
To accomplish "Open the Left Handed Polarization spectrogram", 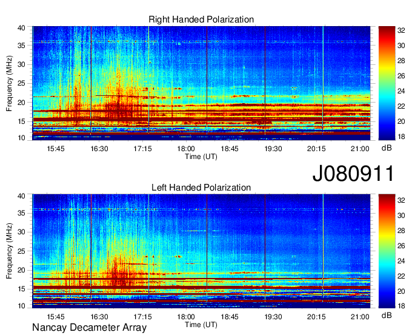I will point(201,251).
